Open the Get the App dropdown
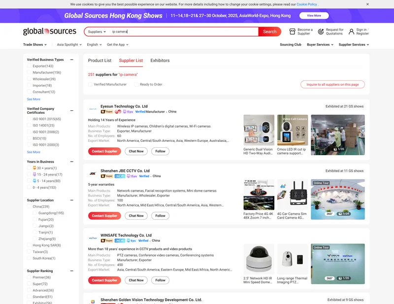This screenshot has width=394, height=304. pyautogui.click(x=118, y=44)
